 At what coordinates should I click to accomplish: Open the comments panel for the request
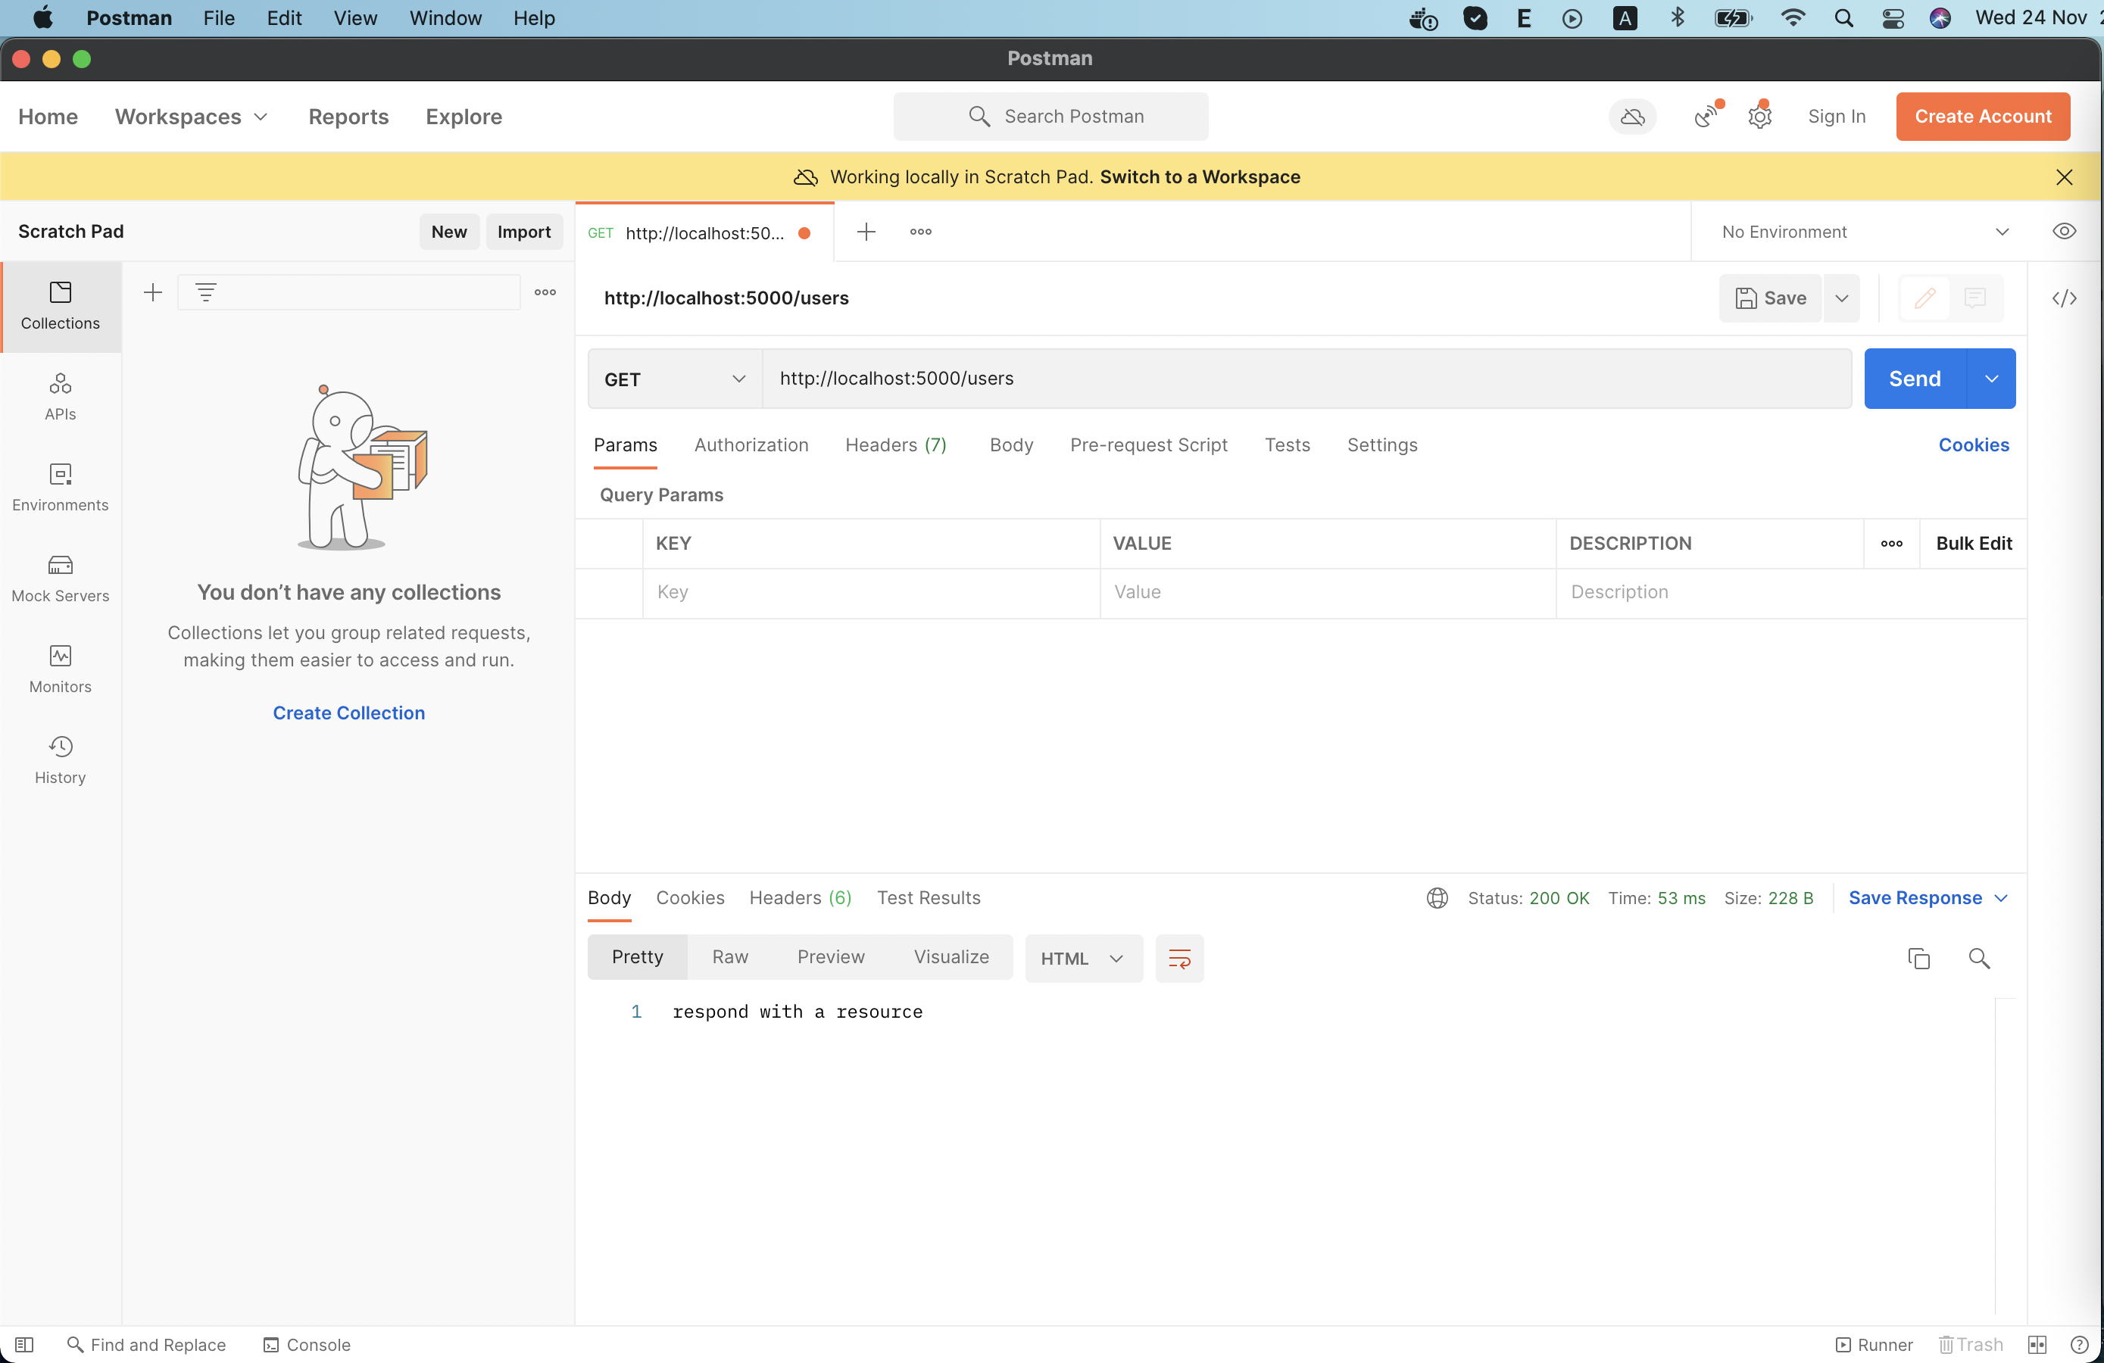(x=1975, y=299)
